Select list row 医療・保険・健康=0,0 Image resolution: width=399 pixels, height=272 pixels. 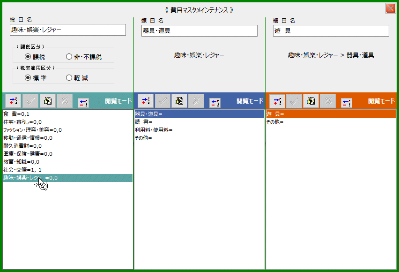click(68, 154)
